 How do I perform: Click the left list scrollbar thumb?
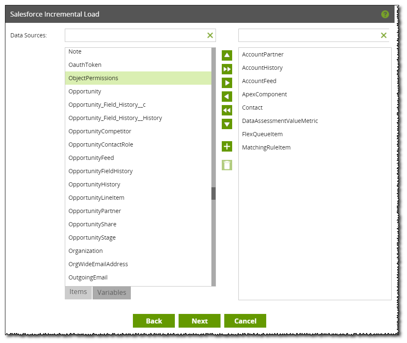213,194
